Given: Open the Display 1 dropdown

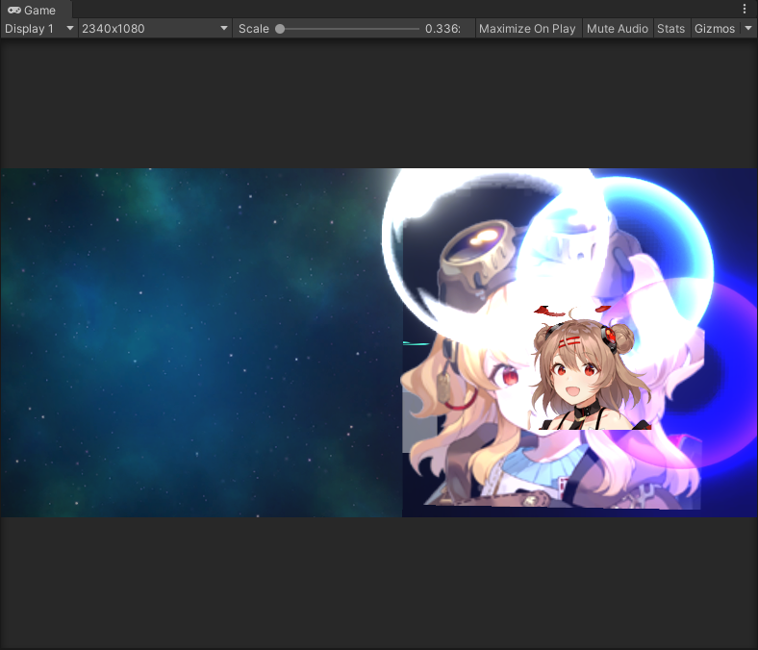Looking at the screenshot, I should (x=38, y=29).
